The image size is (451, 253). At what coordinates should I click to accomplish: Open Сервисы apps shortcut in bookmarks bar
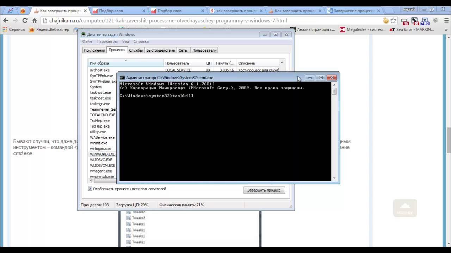(x=14, y=30)
